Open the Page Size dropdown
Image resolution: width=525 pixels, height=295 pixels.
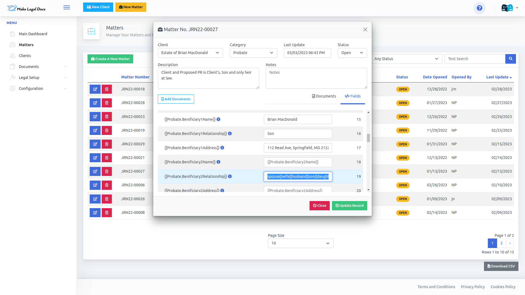(x=301, y=243)
